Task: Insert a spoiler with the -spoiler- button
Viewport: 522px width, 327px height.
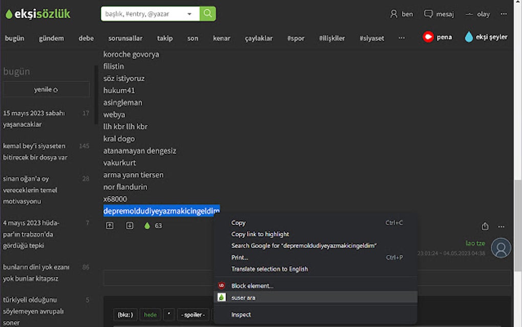Action: pyautogui.click(x=192, y=315)
